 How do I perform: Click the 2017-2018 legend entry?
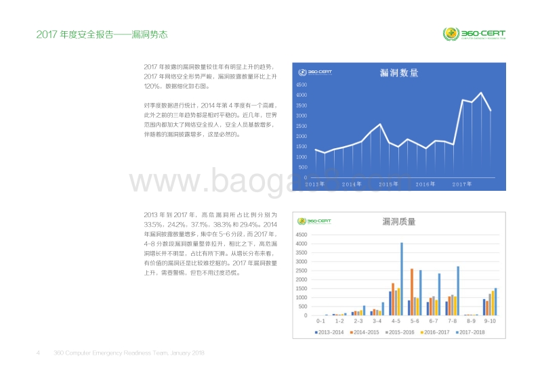coord(470,332)
